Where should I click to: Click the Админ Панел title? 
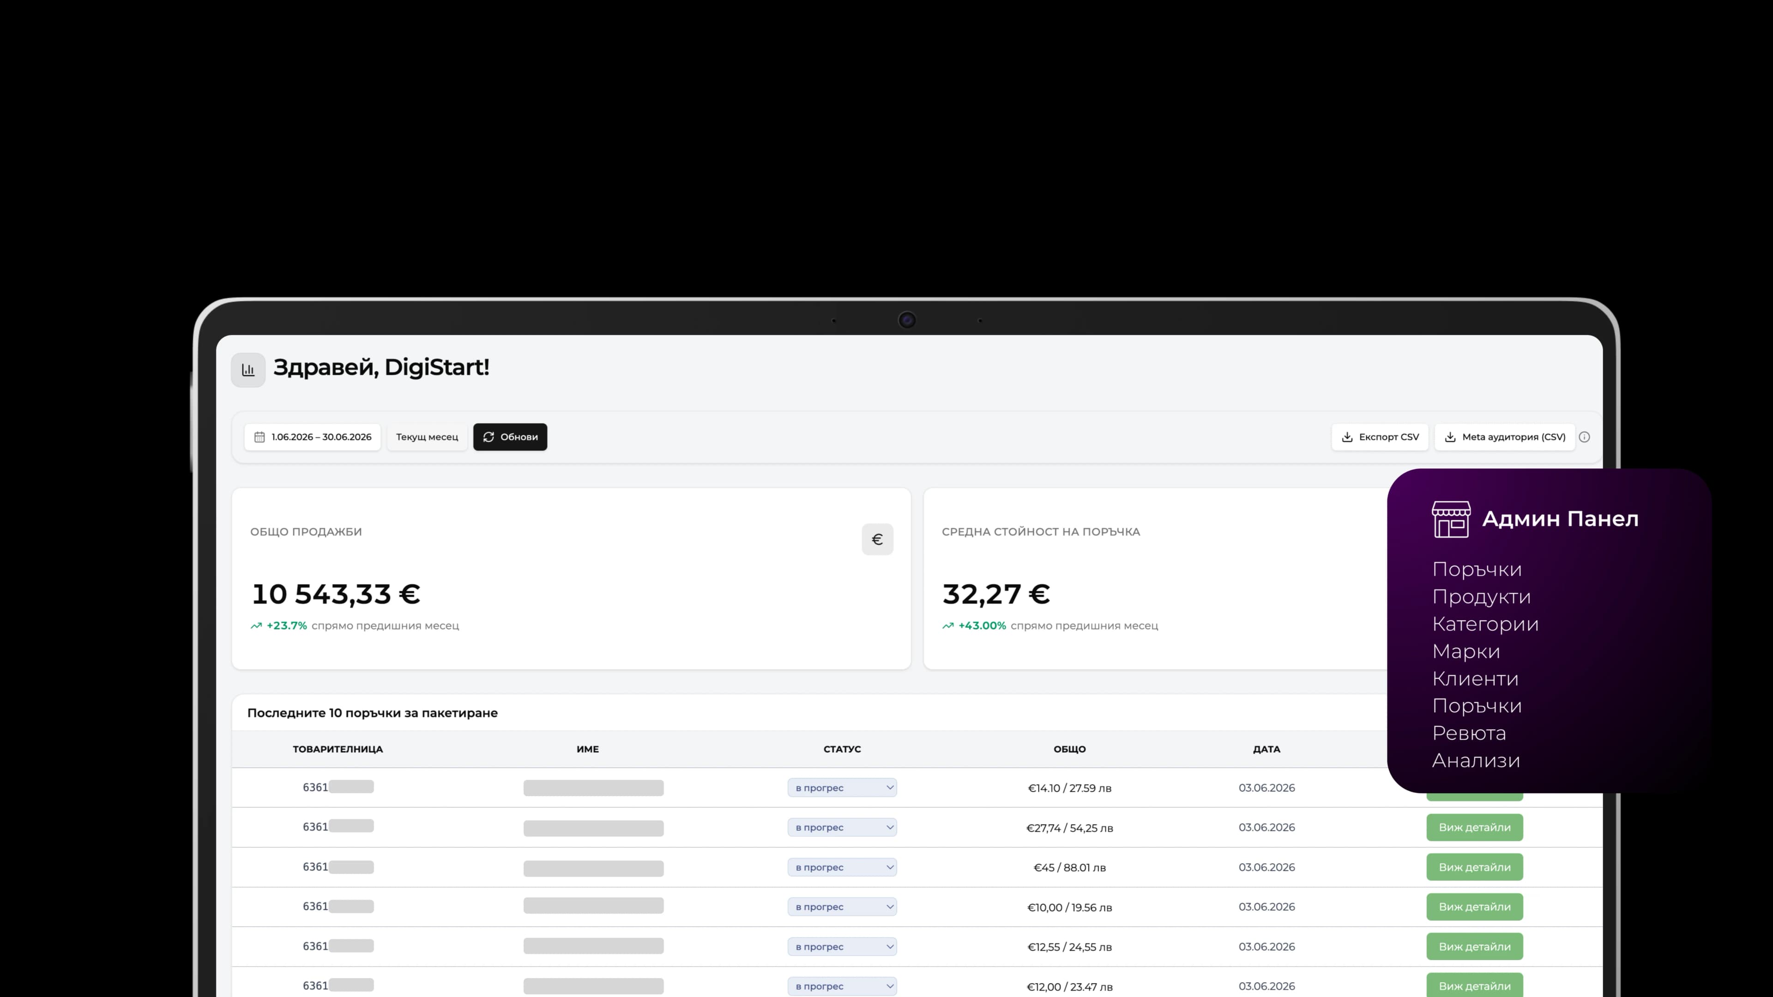(x=1560, y=519)
